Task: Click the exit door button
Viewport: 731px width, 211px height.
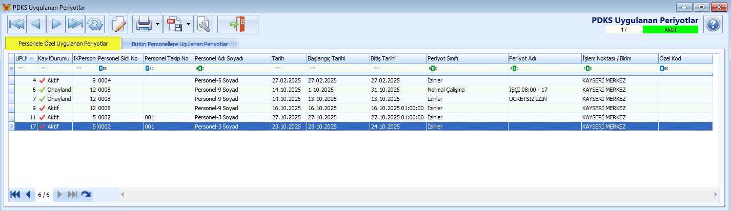Action: coord(237,24)
